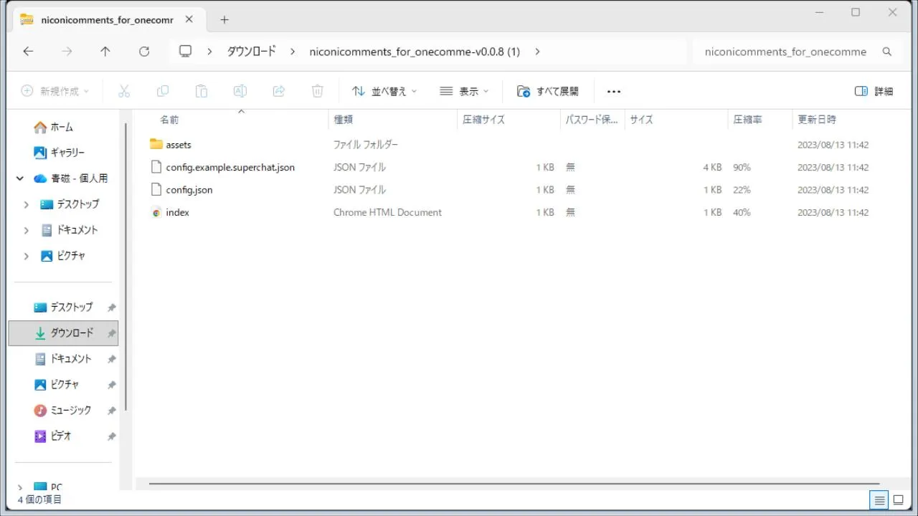The image size is (918, 516).
Task: Click the search magnifier icon
Action: point(887,52)
